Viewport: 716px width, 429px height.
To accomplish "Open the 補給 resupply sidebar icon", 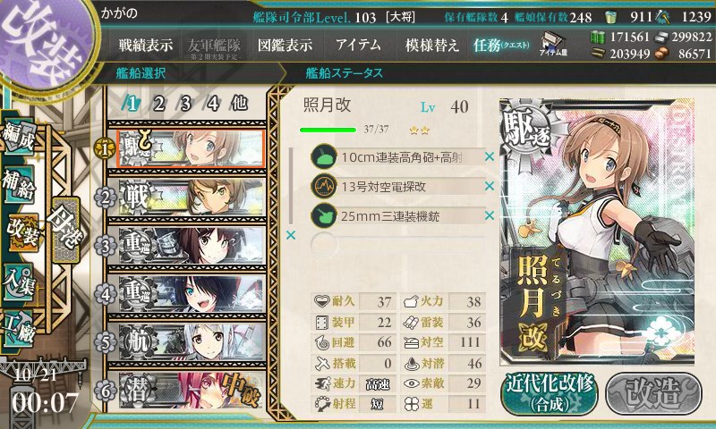I will point(19,184).
